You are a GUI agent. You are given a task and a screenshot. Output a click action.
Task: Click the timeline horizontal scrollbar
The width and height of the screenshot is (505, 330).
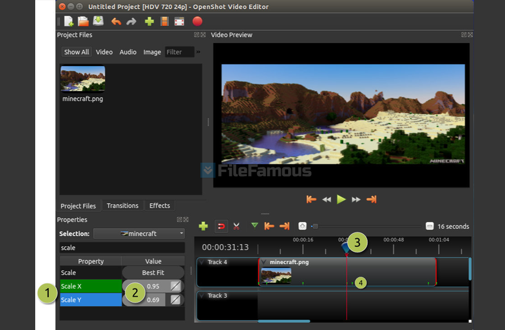(284, 321)
